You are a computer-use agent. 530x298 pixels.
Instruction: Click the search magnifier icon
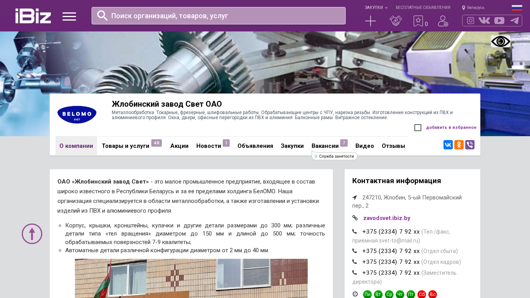pos(102,16)
